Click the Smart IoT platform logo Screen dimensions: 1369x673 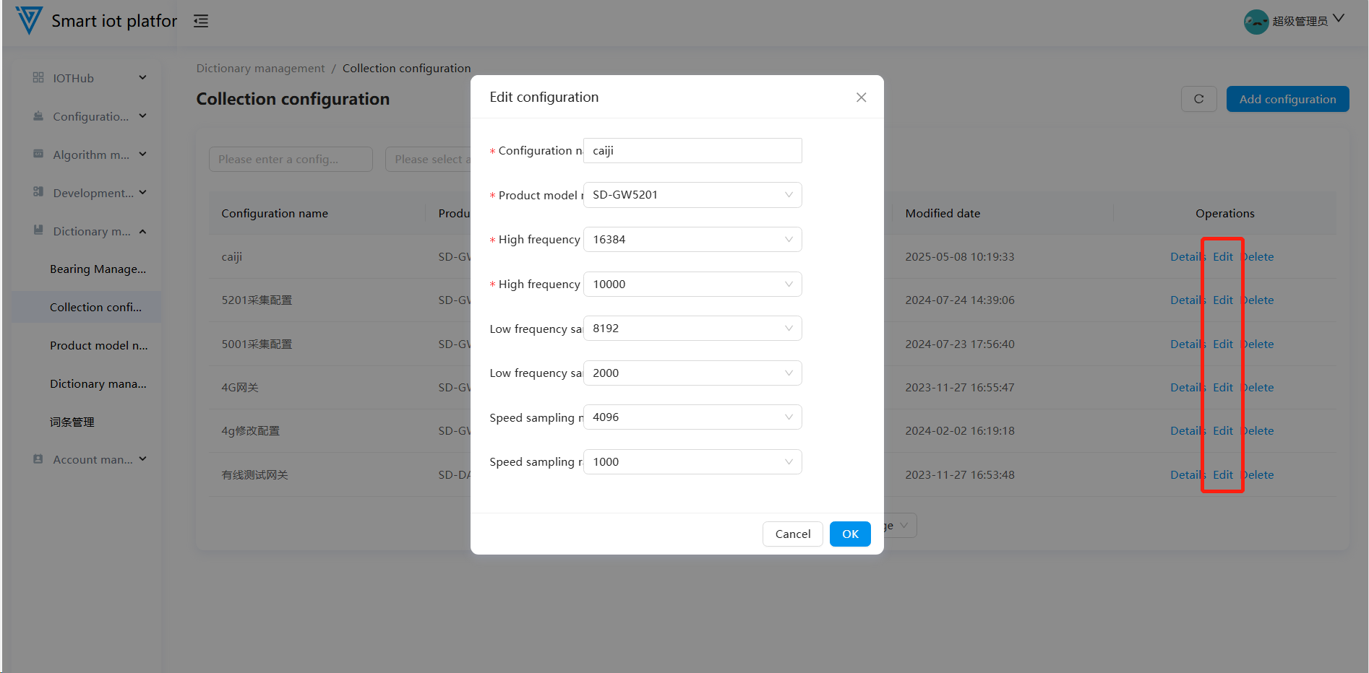click(29, 20)
